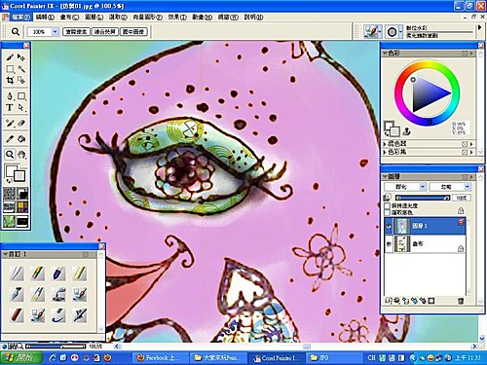Expand the 色彩集 color set panel

click(x=385, y=152)
